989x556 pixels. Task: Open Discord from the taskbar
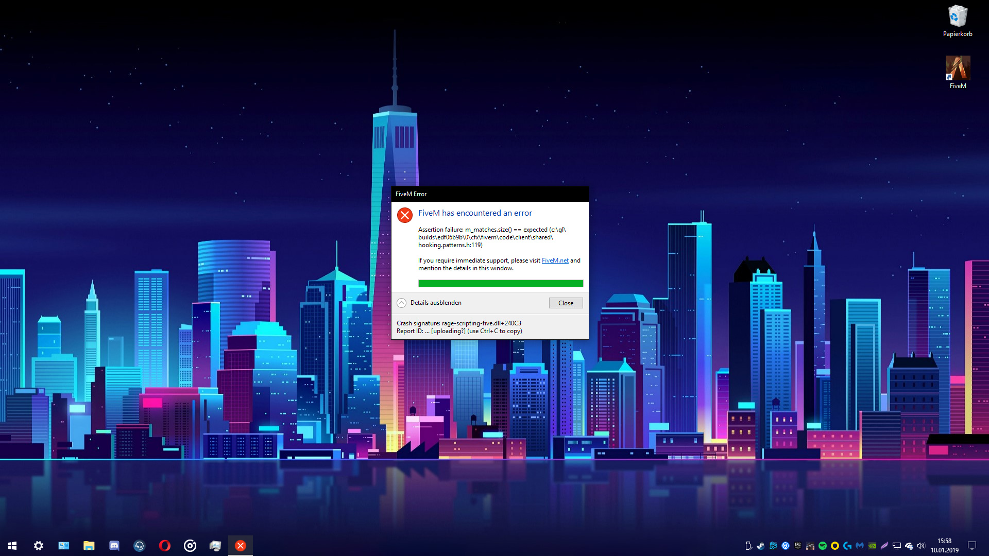click(x=114, y=546)
